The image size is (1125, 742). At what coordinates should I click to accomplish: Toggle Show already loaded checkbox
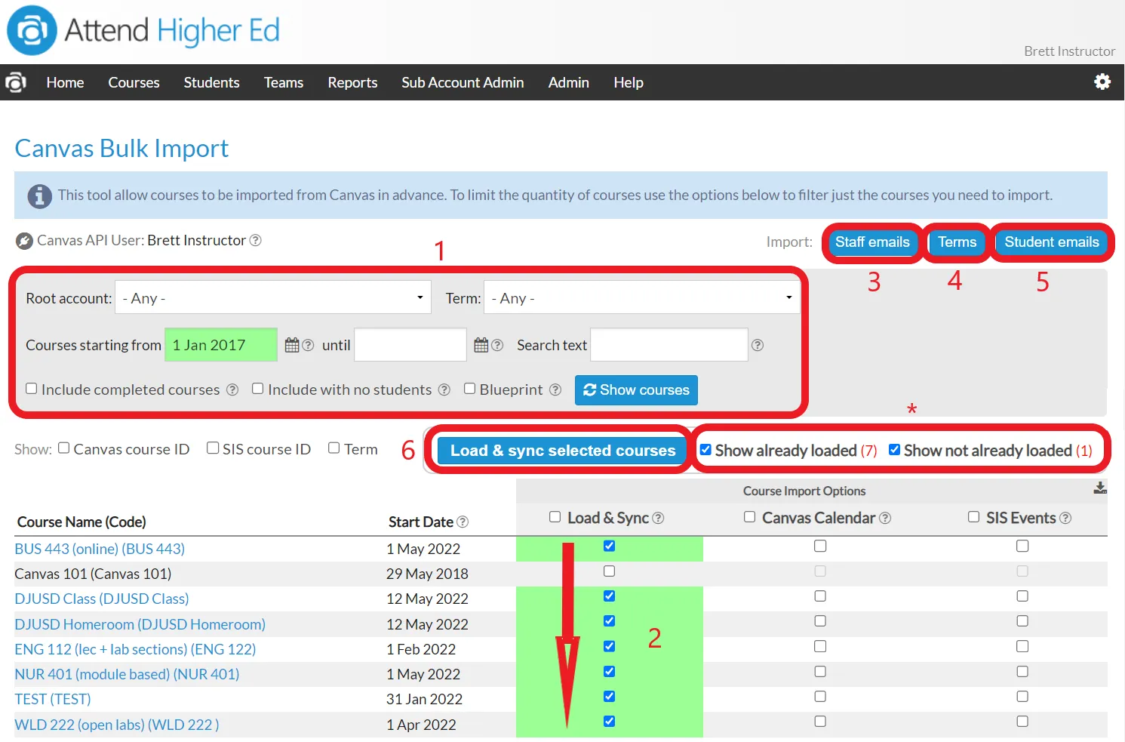tap(705, 450)
